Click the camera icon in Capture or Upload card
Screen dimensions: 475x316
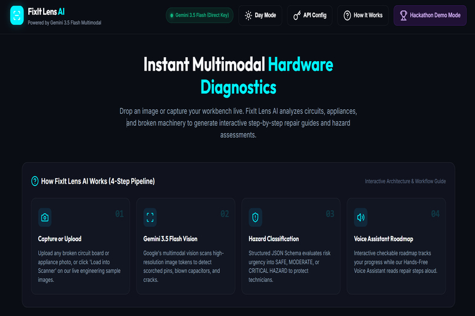45,217
